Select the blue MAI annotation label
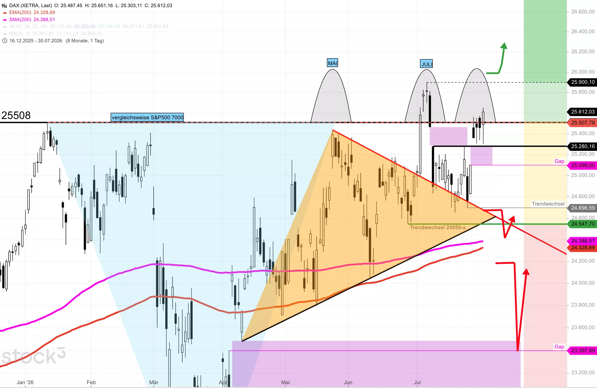597x388 pixels. click(332, 63)
